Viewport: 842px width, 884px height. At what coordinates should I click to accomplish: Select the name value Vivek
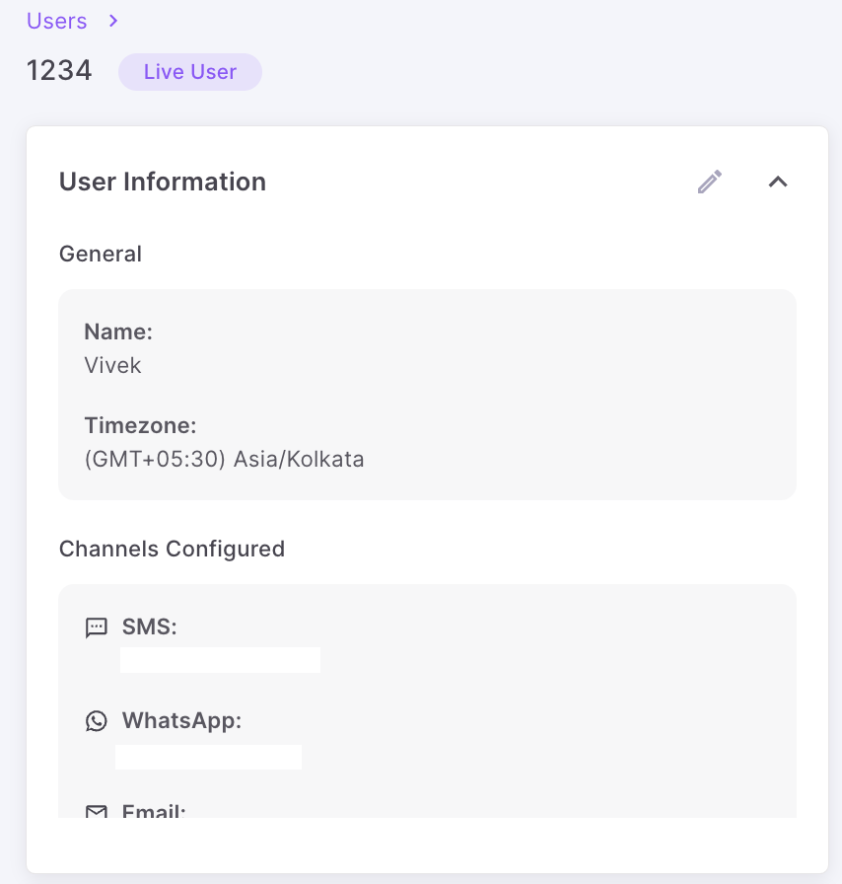click(113, 365)
